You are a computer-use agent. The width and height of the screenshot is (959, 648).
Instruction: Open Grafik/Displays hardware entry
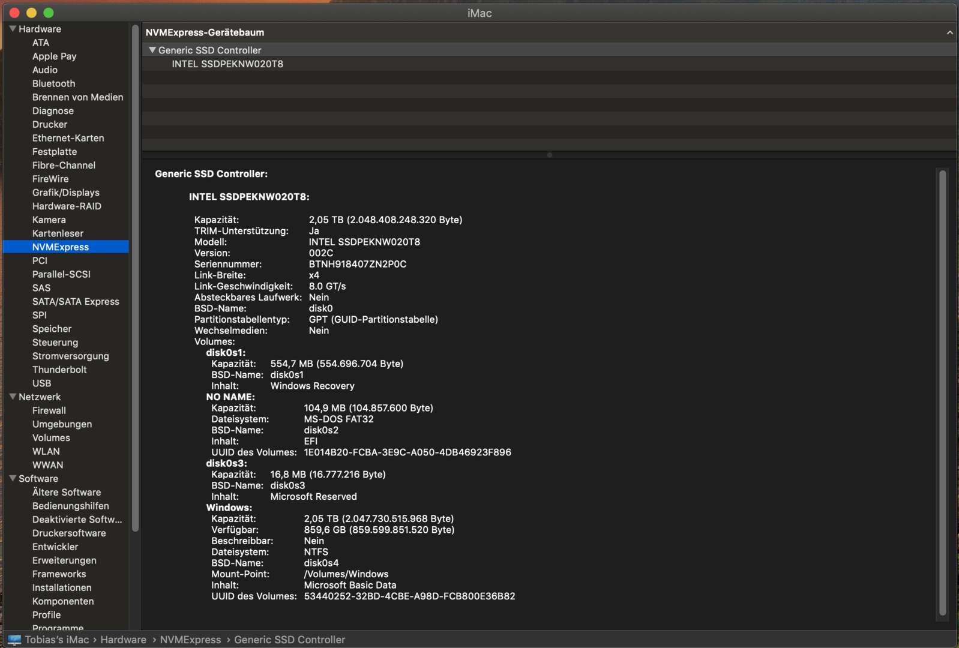point(65,193)
